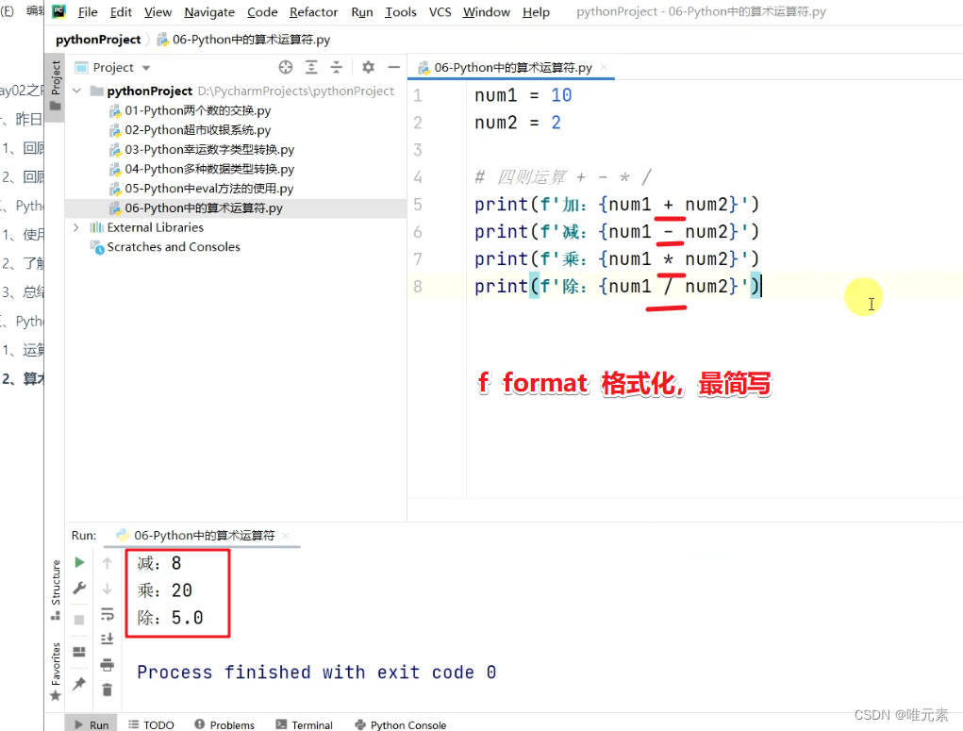Toggle the Project side tool window tab
This screenshot has width=963, height=731.
[56, 86]
